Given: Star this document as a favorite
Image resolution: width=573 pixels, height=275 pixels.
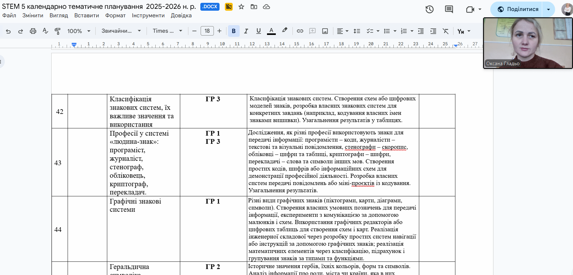Looking at the screenshot, I should (241, 7).
